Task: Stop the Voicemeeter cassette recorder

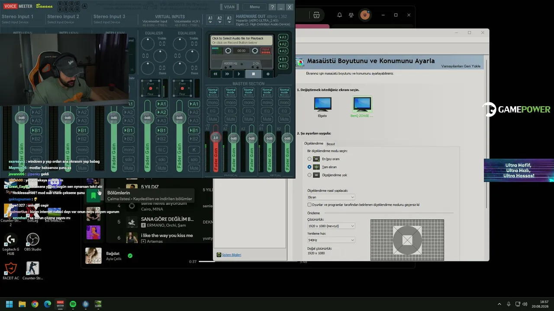Action: (x=254, y=74)
